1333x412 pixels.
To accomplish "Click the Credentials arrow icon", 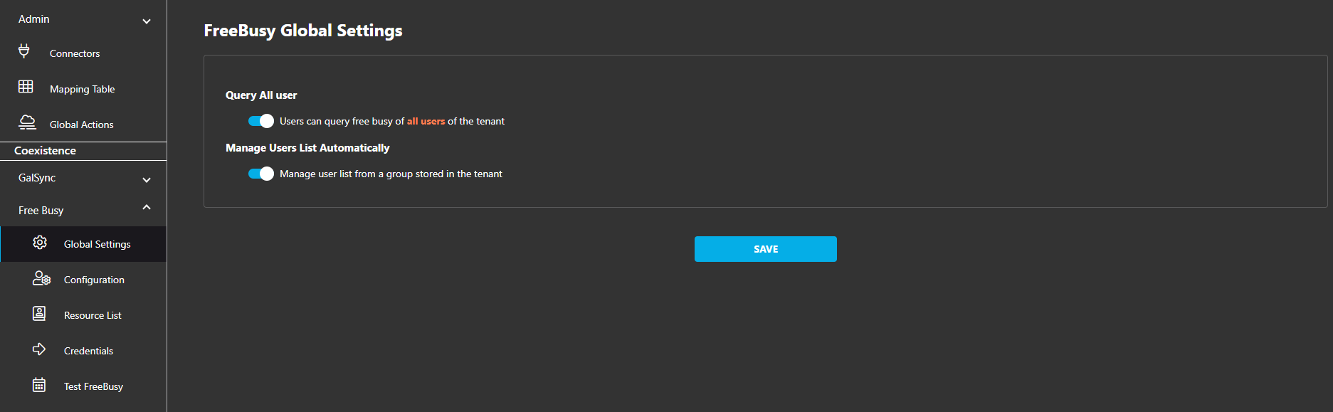I will pos(39,349).
